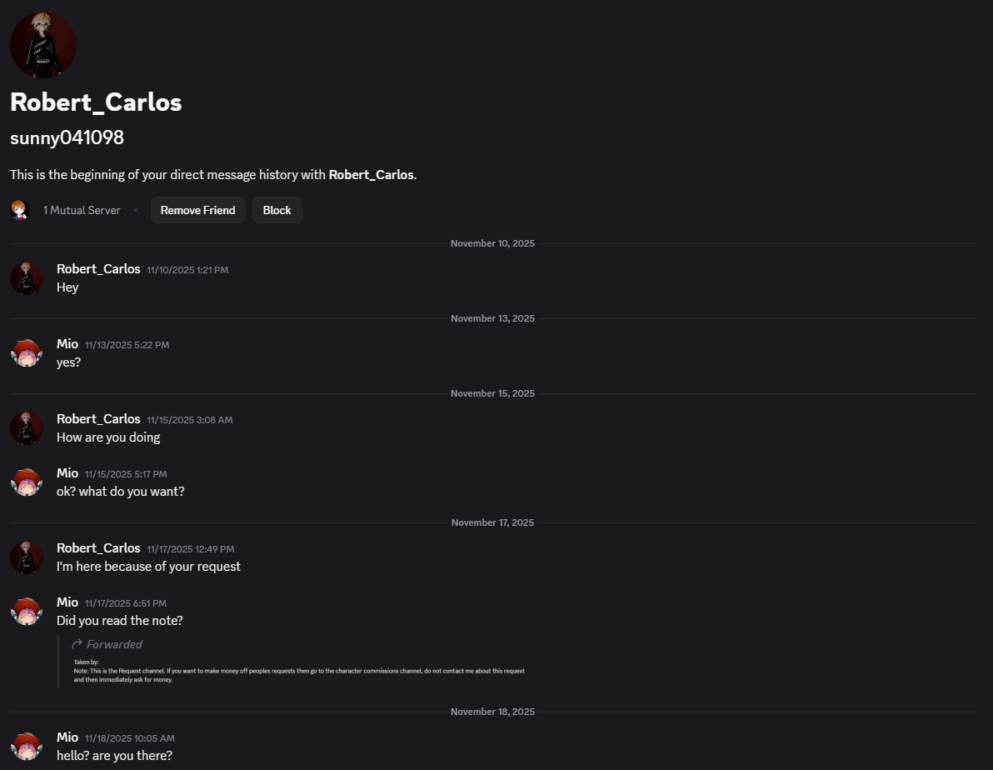Click Mio's name above "Did you read the note?"

click(67, 602)
